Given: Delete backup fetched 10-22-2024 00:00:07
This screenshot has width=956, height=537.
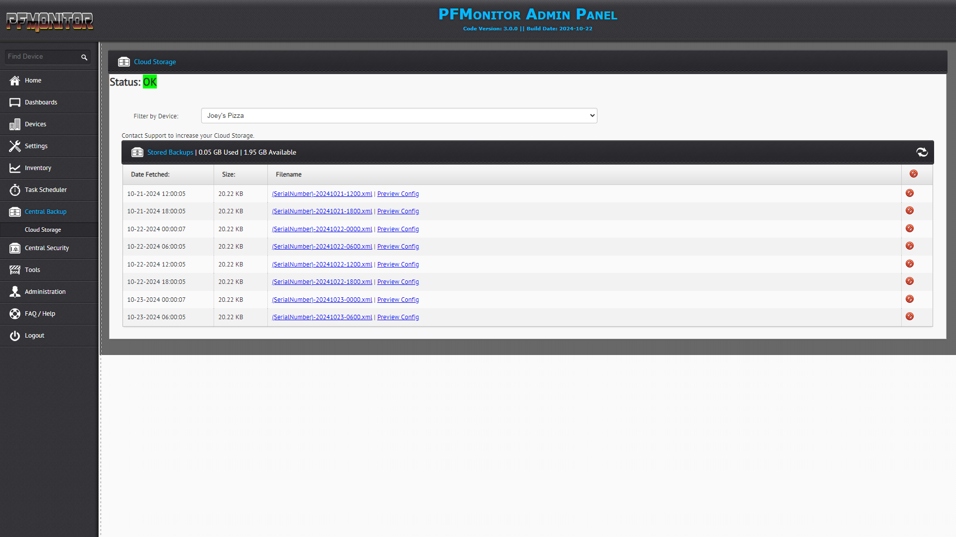Looking at the screenshot, I should pyautogui.click(x=909, y=228).
